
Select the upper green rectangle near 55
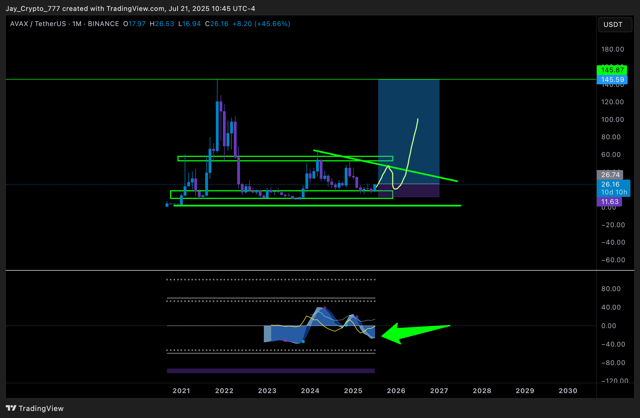point(285,159)
